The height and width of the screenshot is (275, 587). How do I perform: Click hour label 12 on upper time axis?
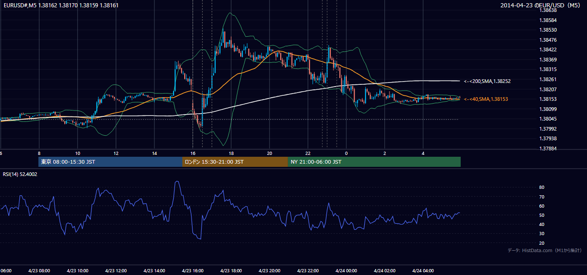(116, 153)
